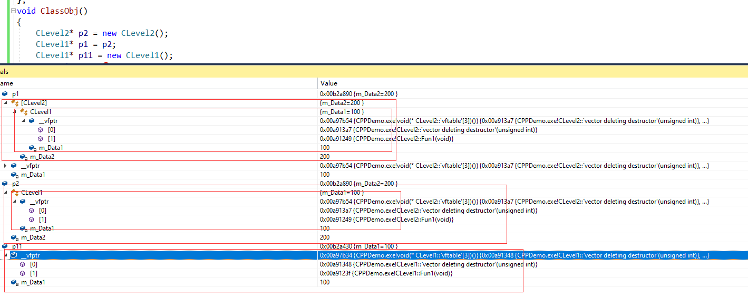Collapse the ClassObj function in the editor
Image resolution: width=748 pixels, height=305 pixels.
click(13, 11)
